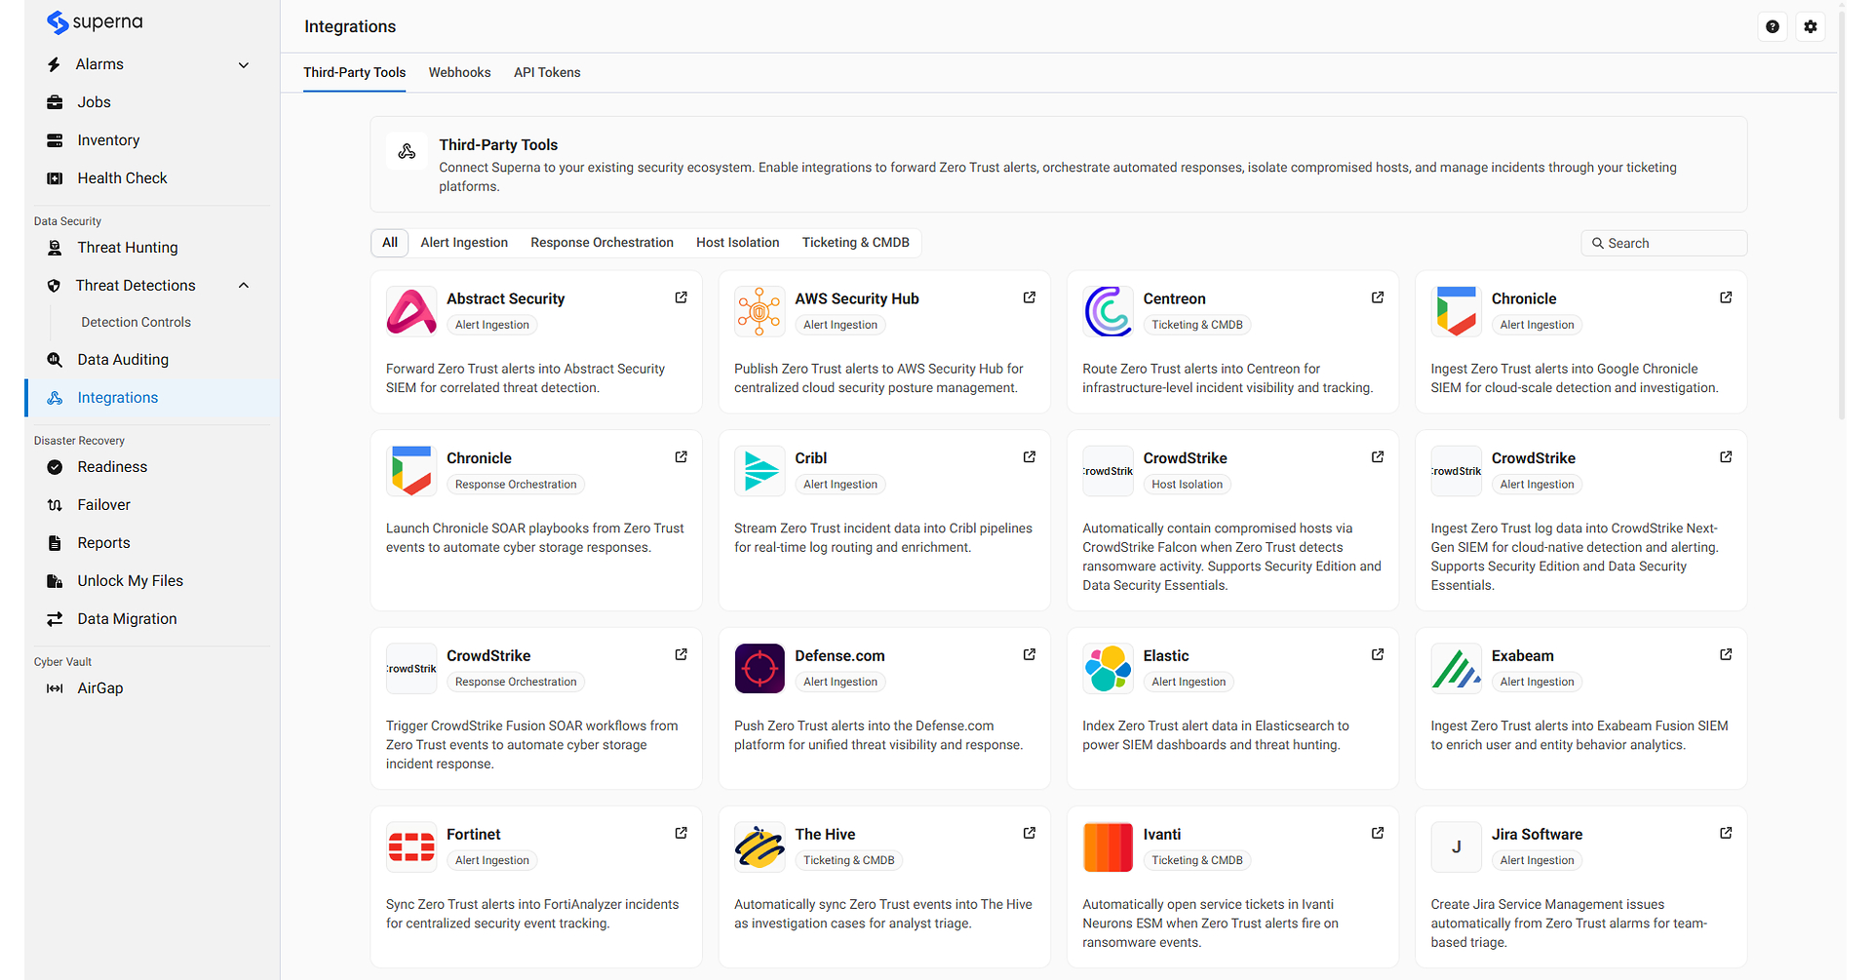Open Cribl external link icon
This screenshot has width=1872, height=980.
pos(1030,456)
